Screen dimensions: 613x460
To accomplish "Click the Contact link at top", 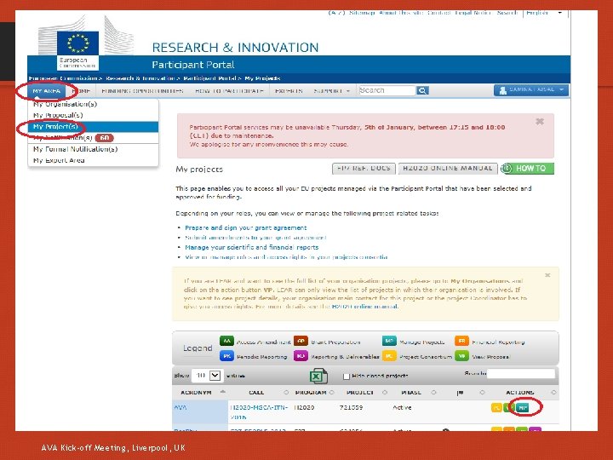I will tap(438, 13).
